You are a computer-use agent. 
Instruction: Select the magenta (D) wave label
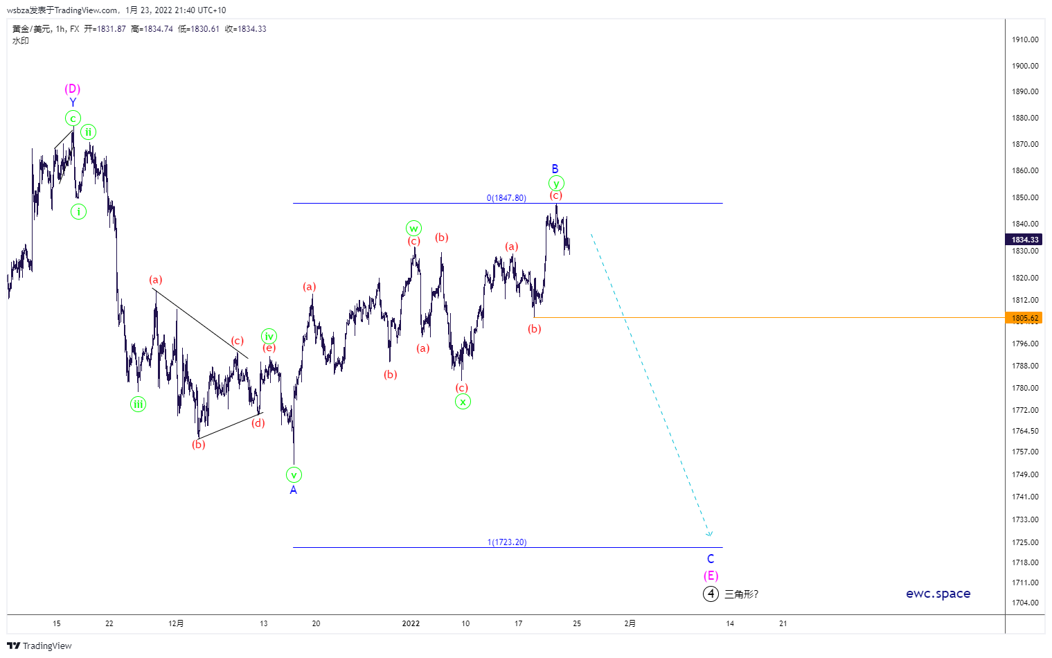(x=73, y=89)
